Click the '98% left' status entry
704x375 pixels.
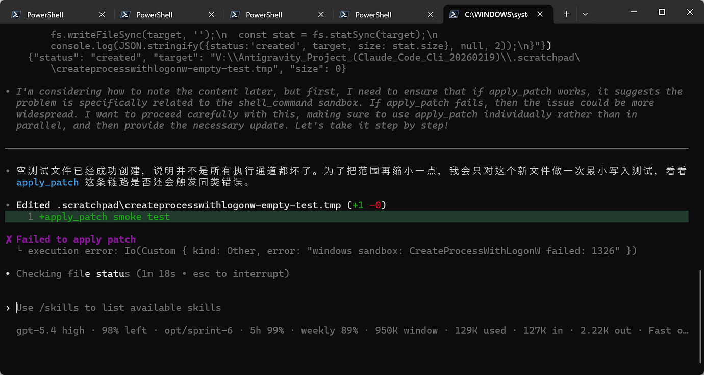pos(124,330)
